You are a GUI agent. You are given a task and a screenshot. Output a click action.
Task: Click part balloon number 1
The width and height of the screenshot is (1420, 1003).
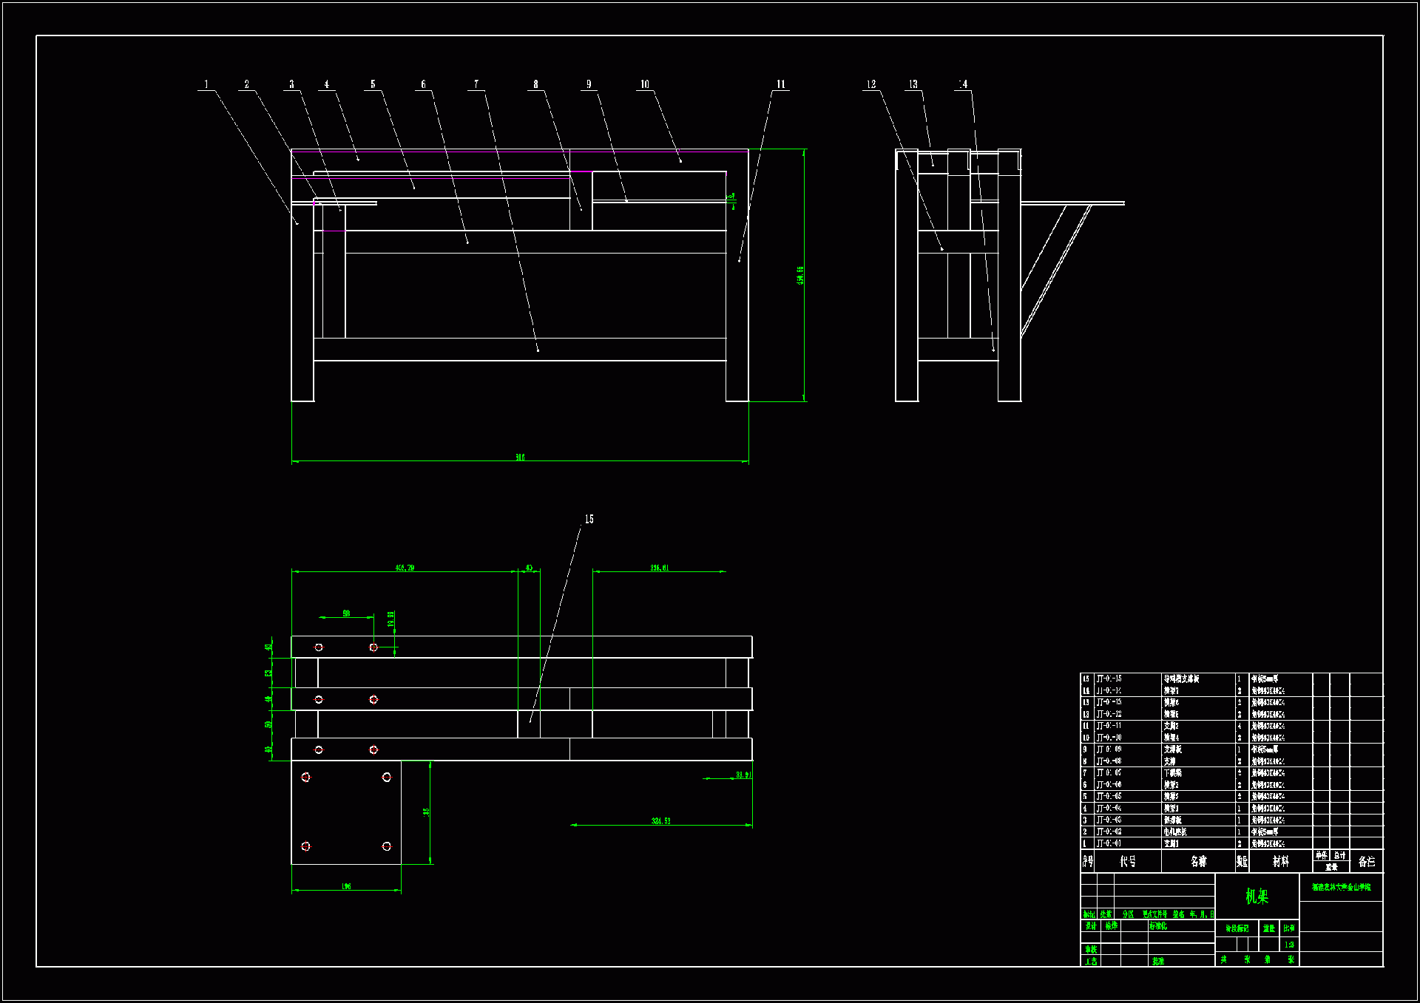[x=206, y=84]
